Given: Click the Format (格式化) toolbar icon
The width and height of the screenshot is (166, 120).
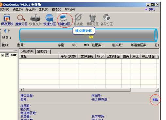Looking at the screenshot, I should (x=78, y=20).
